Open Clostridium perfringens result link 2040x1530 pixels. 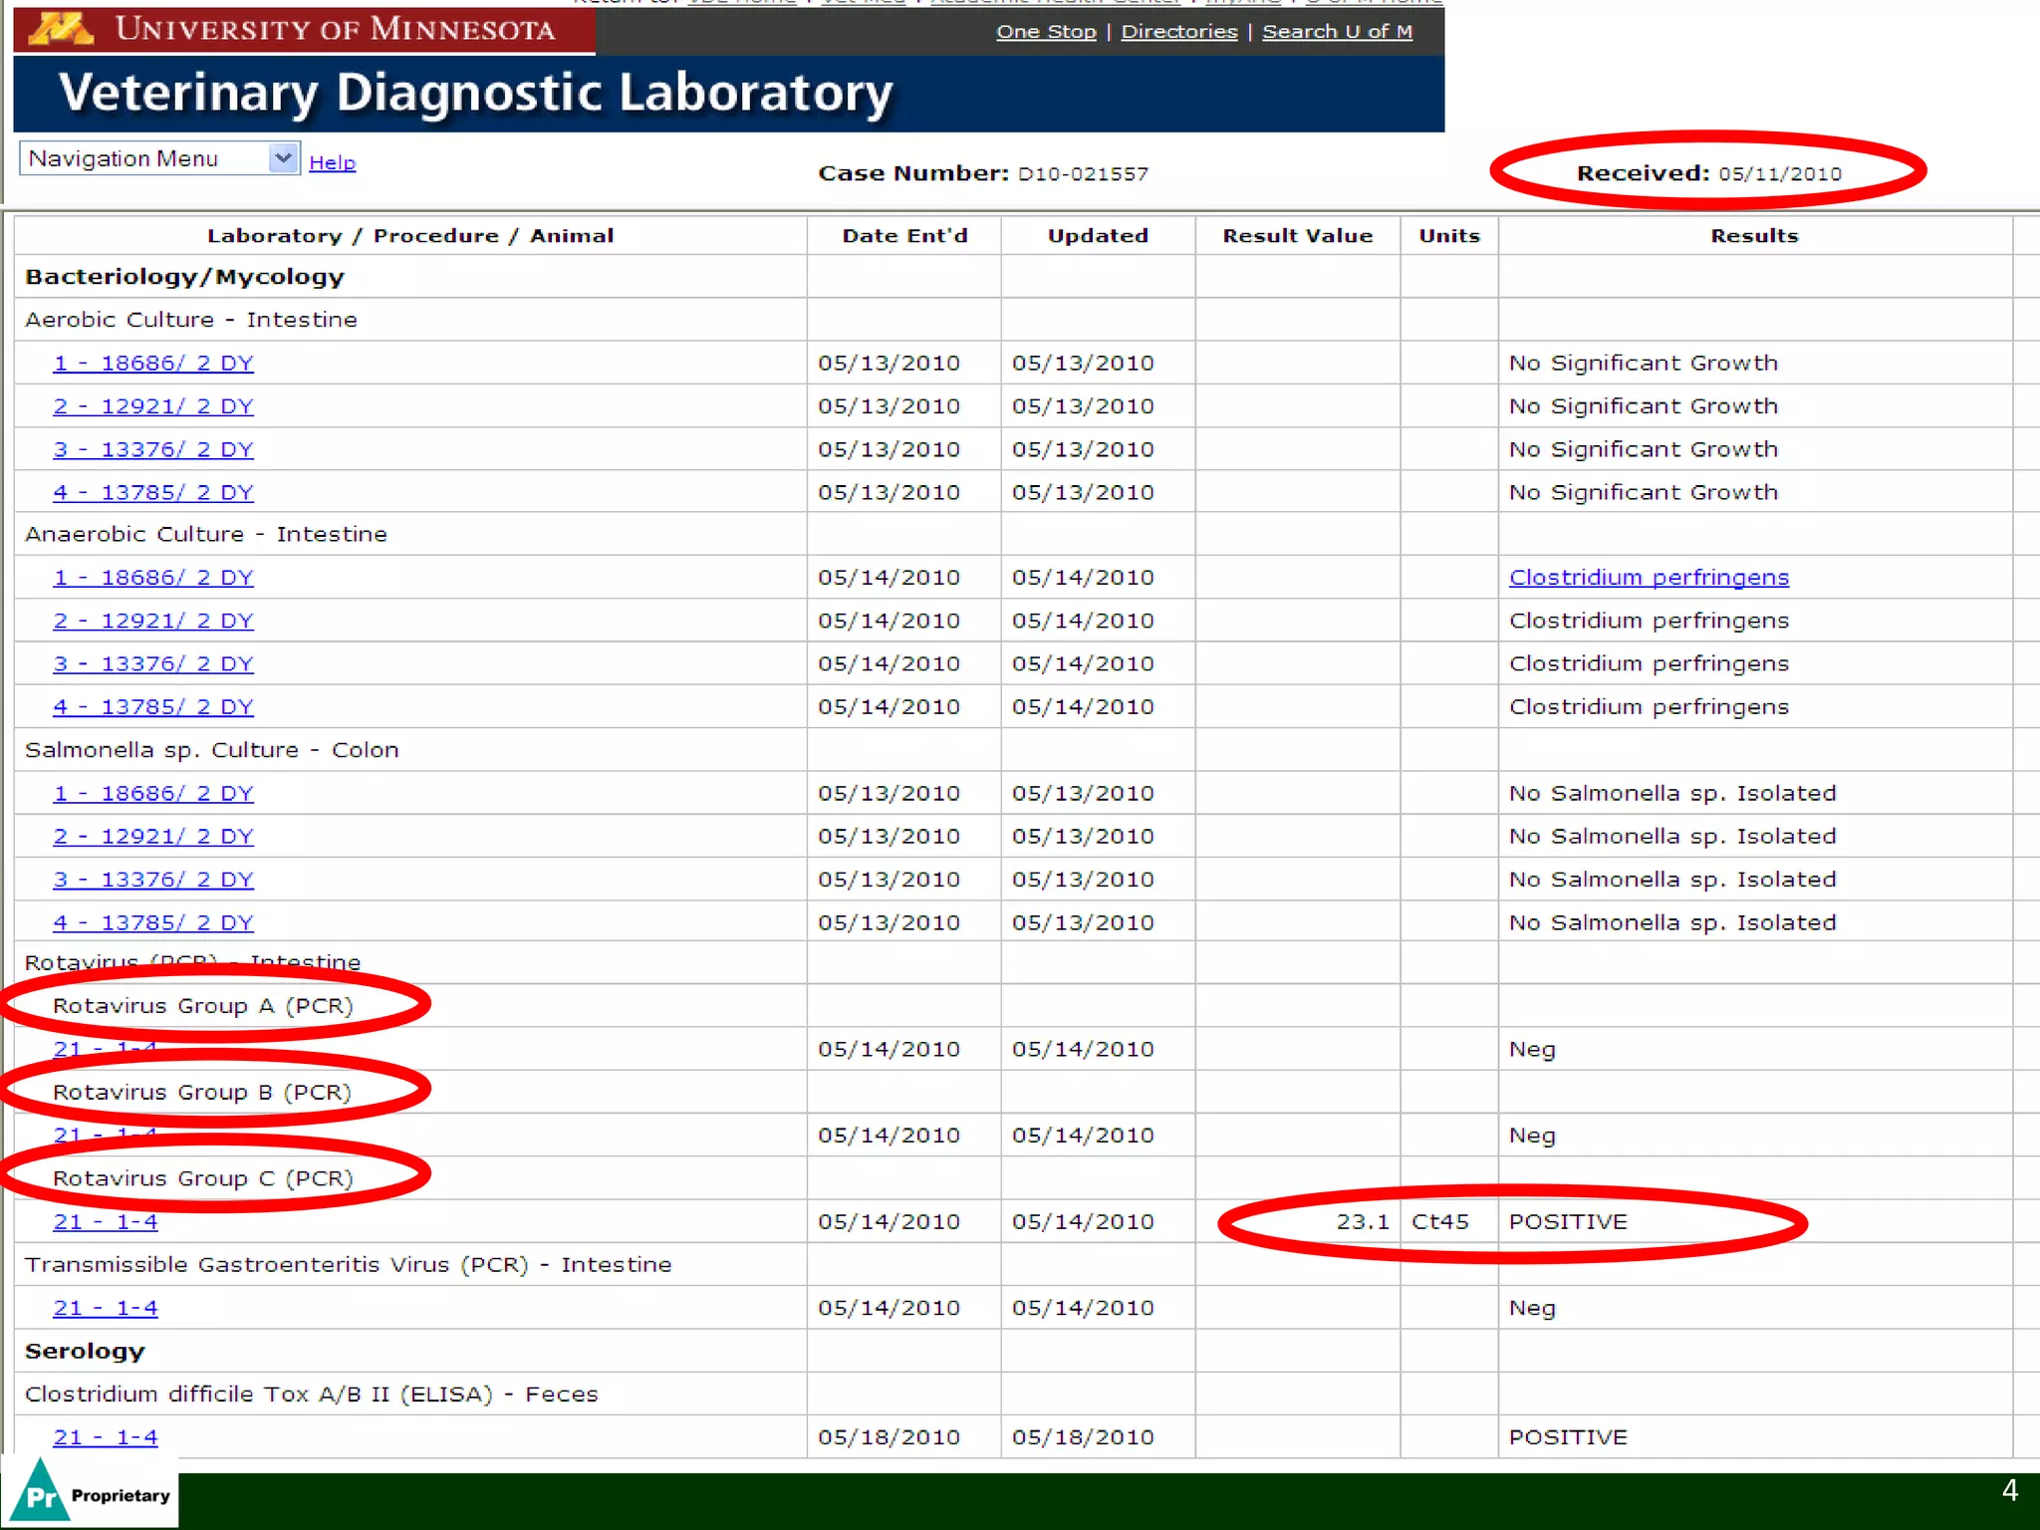pyautogui.click(x=1649, y=578)
